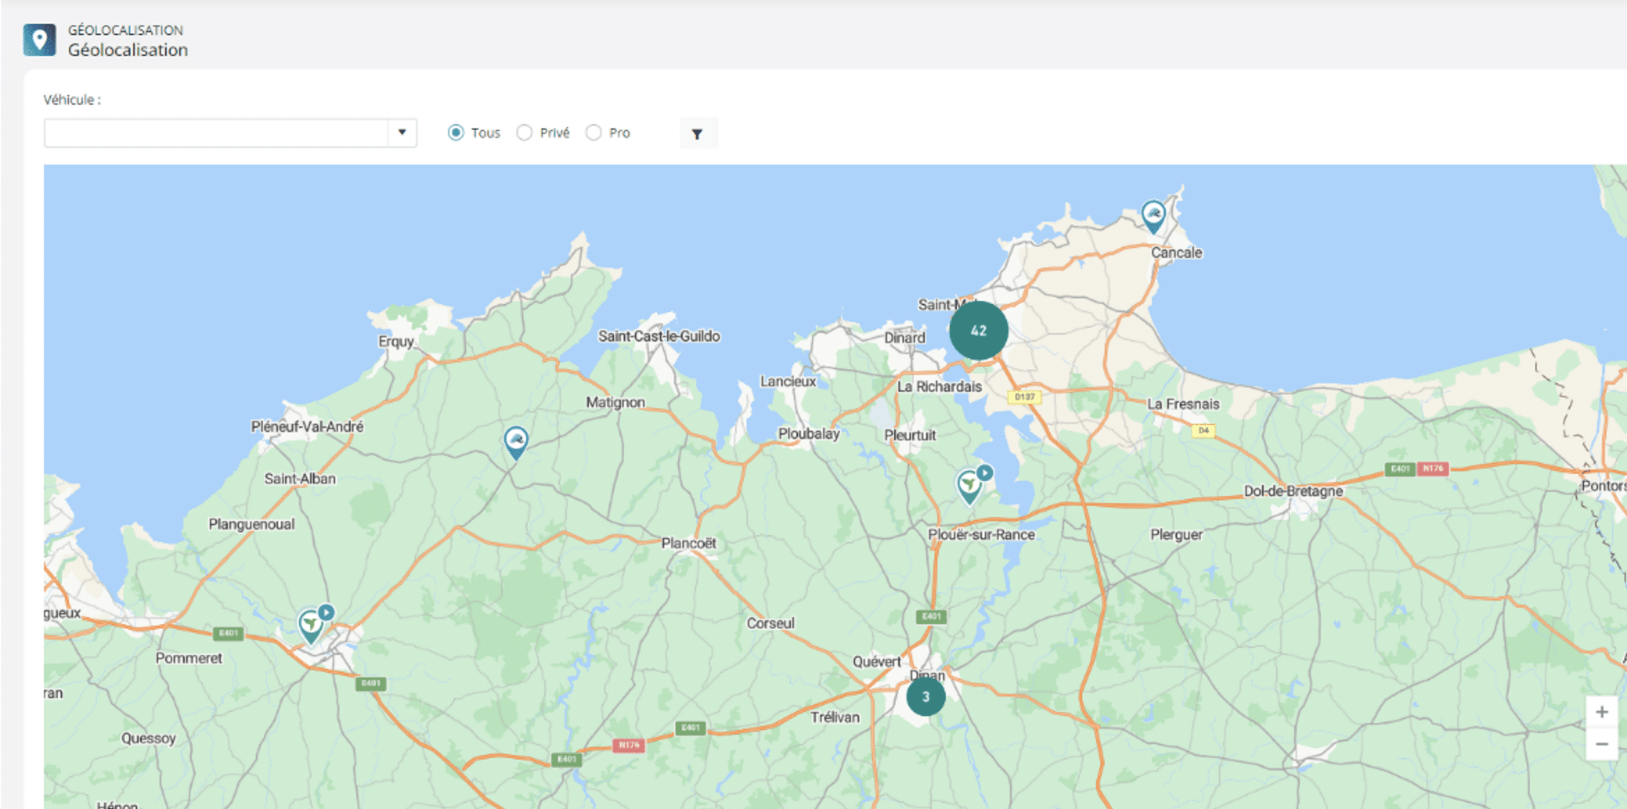Open the filter funnel button
The height and width of the screenshot is (809, 1627).
pyautogui.click(x=698, y=133)
